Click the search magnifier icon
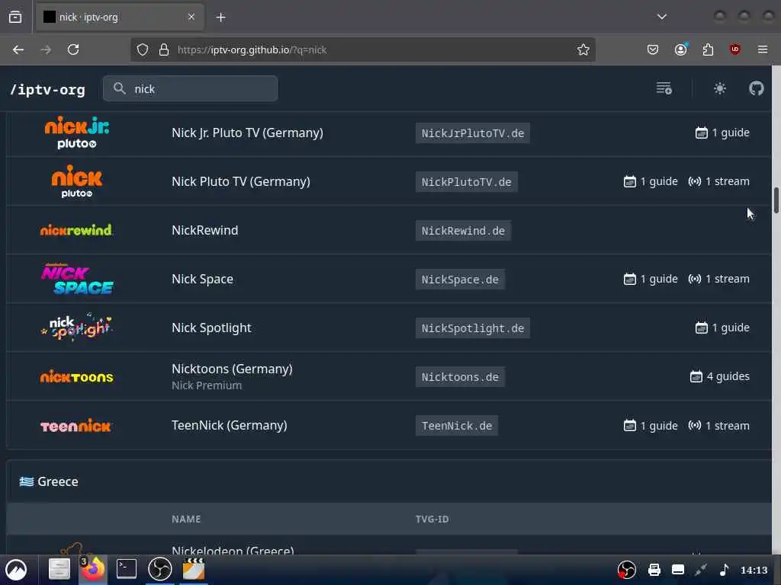The width and height of the screenshot is (781, 585). (119, 88)
